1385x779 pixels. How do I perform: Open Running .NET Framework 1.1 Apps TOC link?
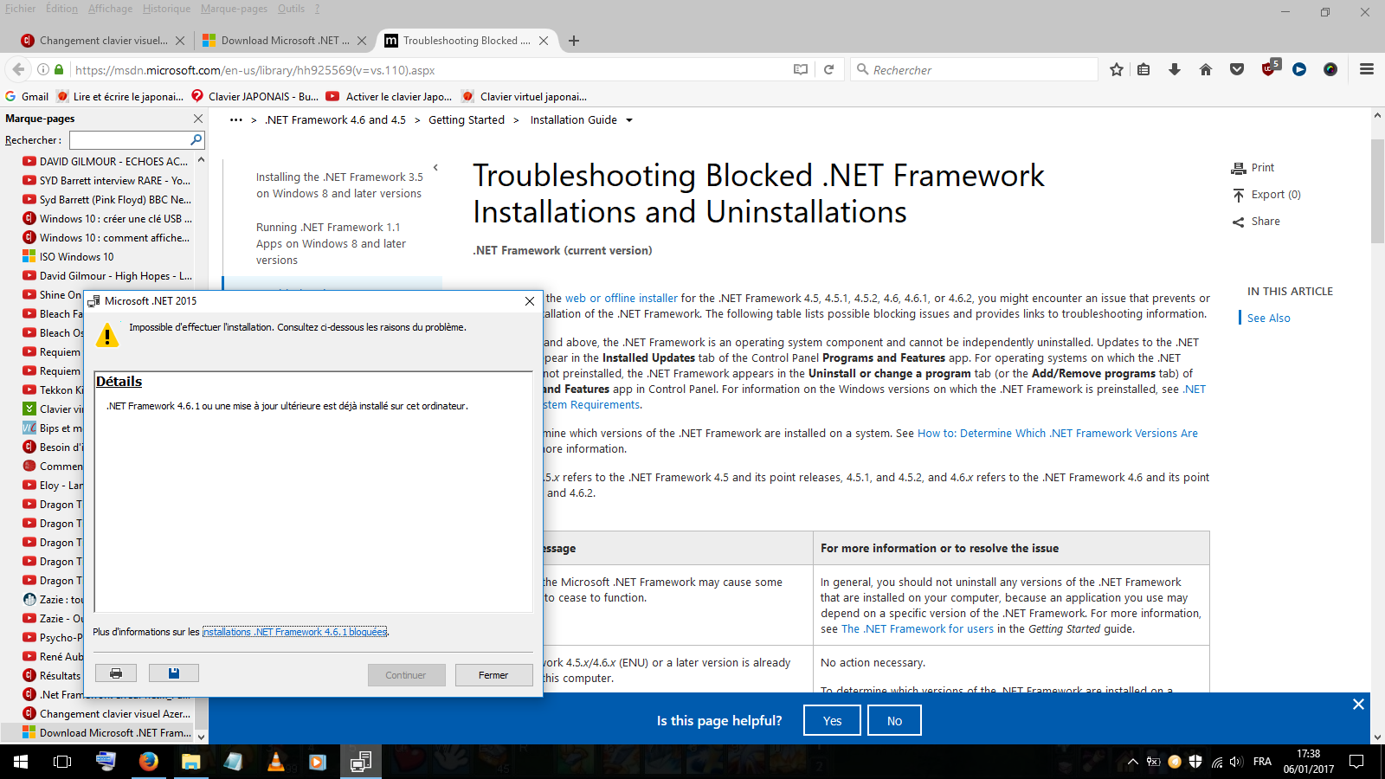(x=331, y=243)
